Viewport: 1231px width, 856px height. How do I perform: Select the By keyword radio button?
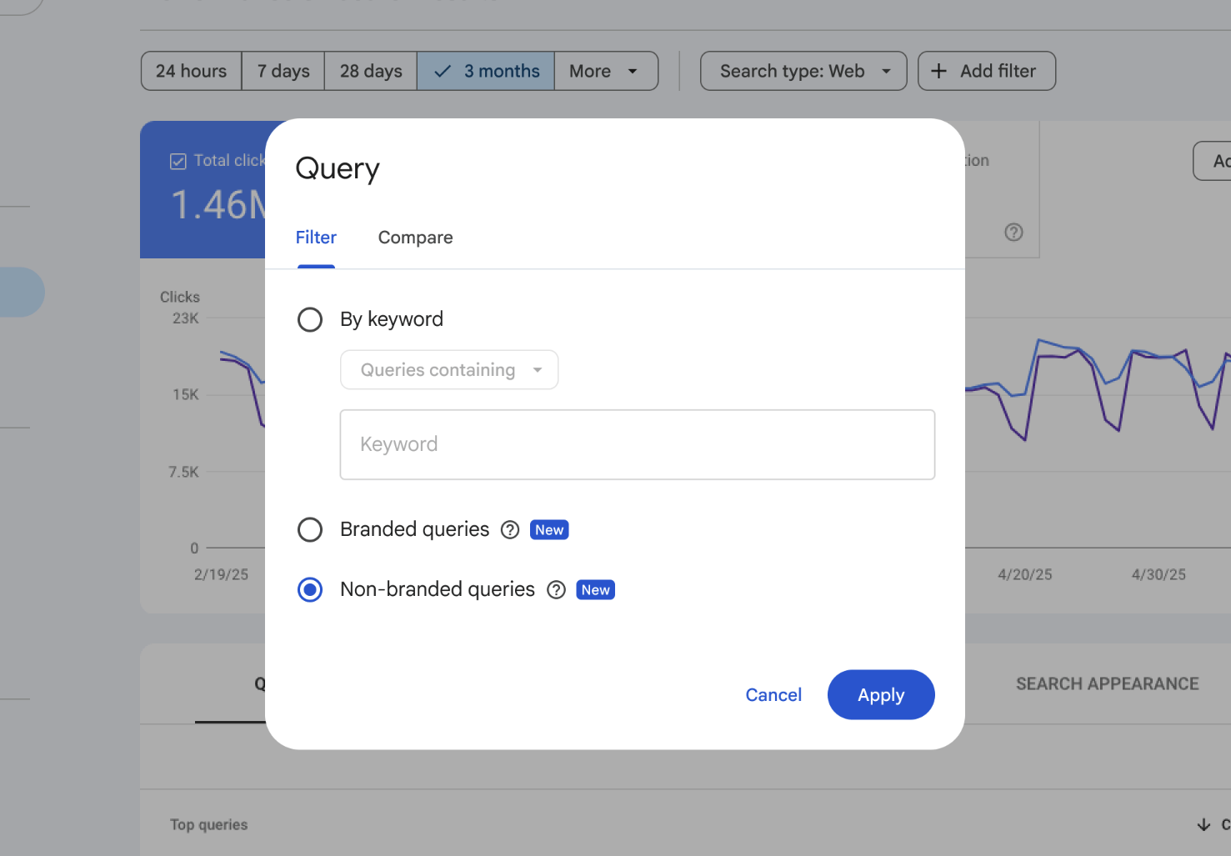(x=309, y=319)
